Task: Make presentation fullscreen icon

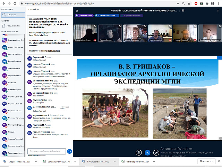Action: pyautogui.click(x=220, y=138)
